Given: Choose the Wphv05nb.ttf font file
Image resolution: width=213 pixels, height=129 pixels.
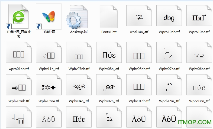Looking at the screenshot, I should coord(18,86).
